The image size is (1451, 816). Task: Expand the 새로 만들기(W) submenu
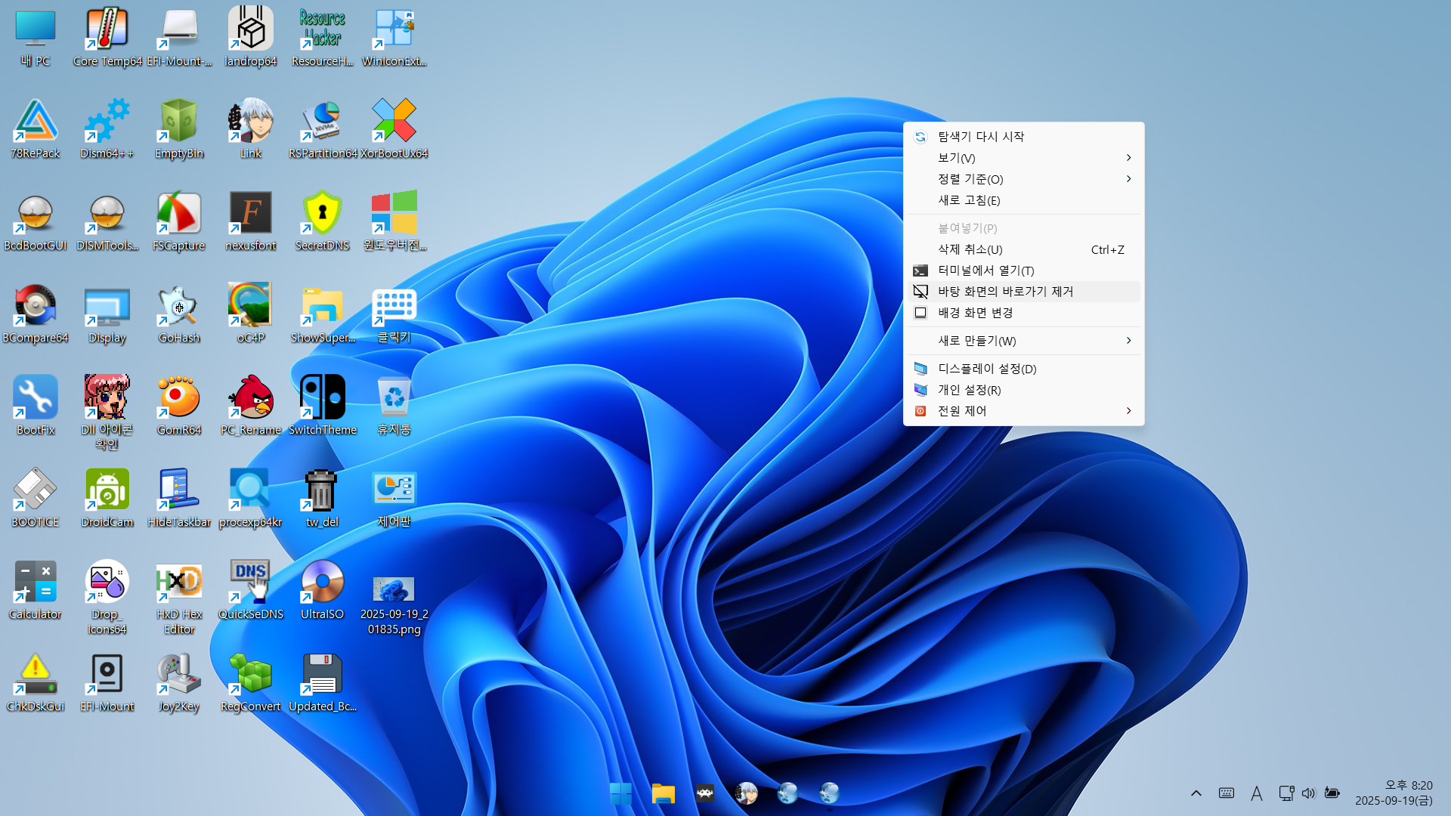pos(976,341)
